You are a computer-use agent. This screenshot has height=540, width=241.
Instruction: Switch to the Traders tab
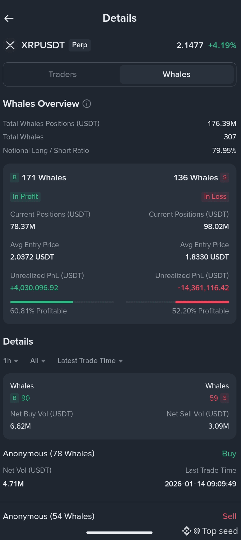click(x=63, y=74)
